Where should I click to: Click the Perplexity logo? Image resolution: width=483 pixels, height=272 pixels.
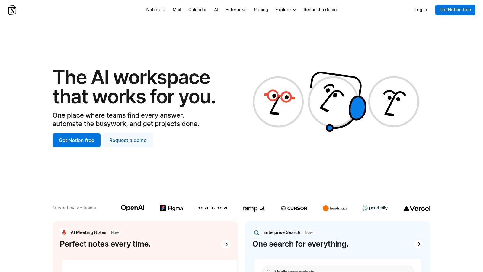tap(375, 208)
